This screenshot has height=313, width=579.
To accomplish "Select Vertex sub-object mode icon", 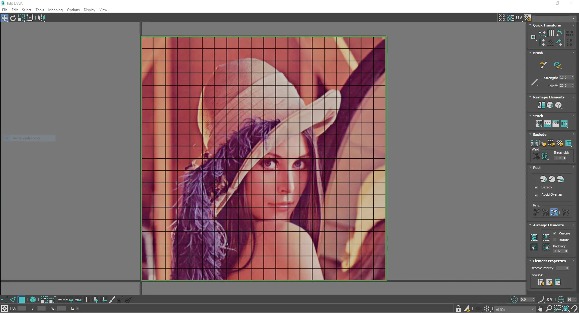I will click(5, 299).
